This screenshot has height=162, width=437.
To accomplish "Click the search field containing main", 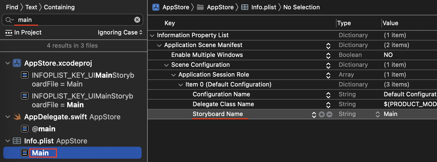I will coord(72,20).
